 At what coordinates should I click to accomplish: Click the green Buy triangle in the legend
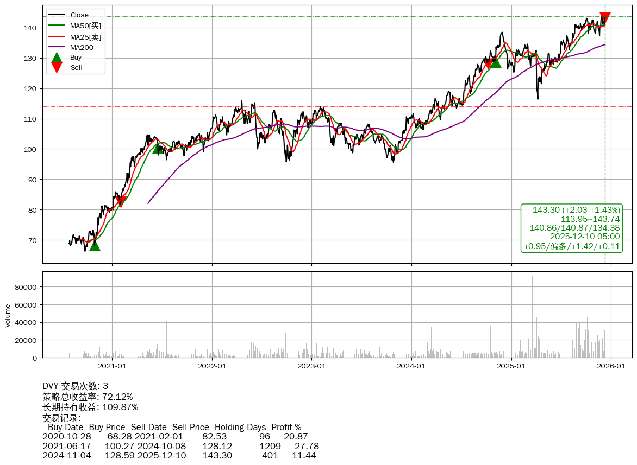tap(57, 58)
